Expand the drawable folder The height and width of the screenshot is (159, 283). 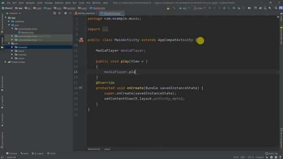12,47
